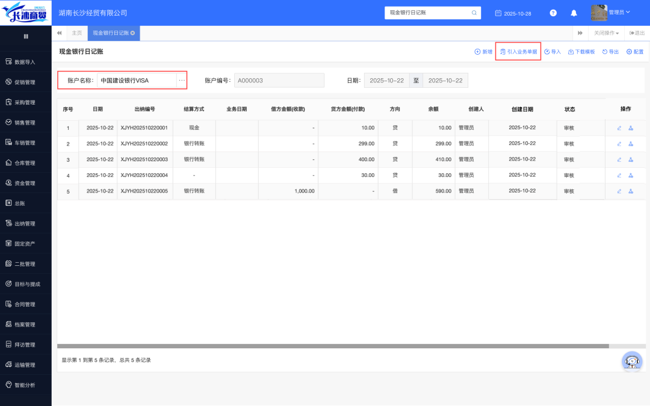Click the horizontal scrollbar below the table
650x406 pixels.
click(x=333, y=346)
